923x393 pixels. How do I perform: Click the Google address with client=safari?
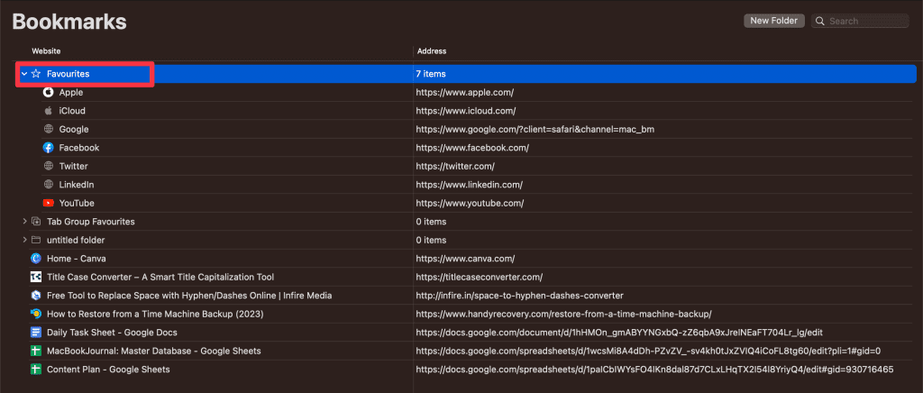(x=535, y=130)
